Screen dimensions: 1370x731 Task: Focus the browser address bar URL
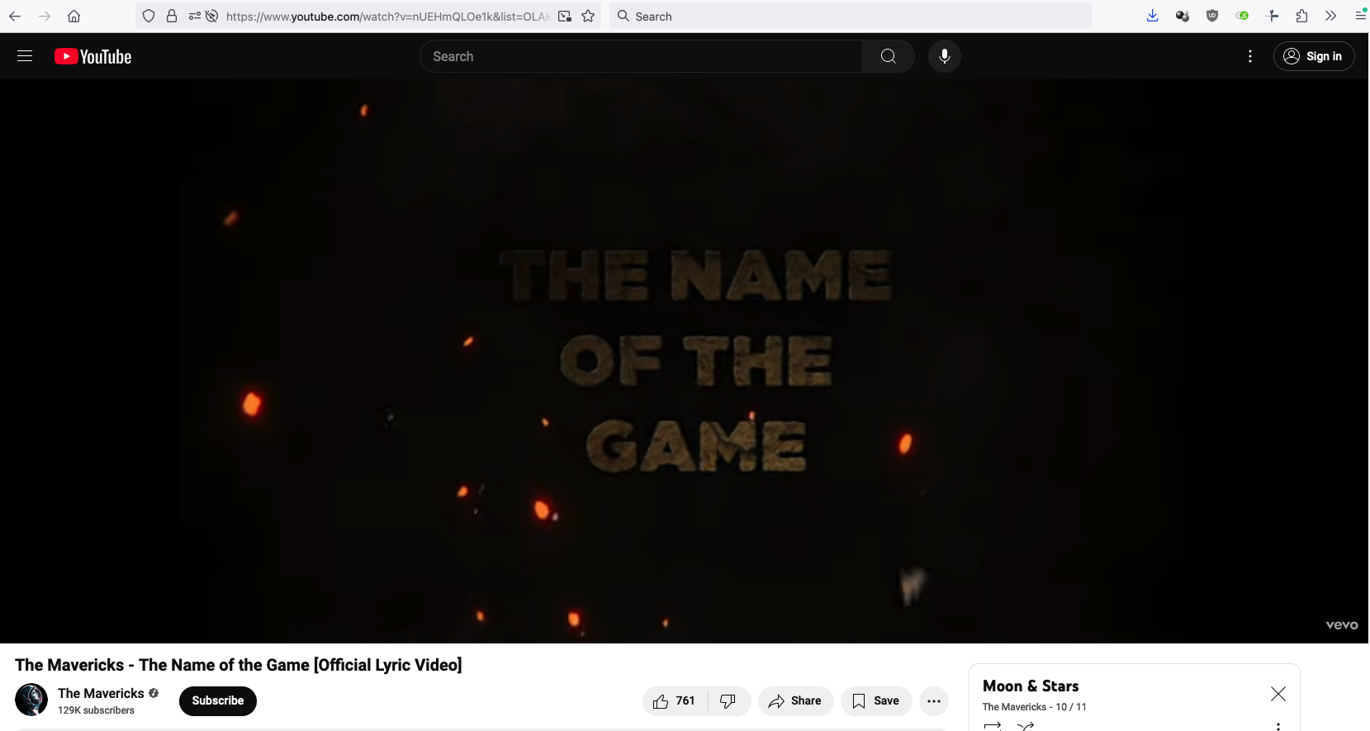[x=387, y=17]
